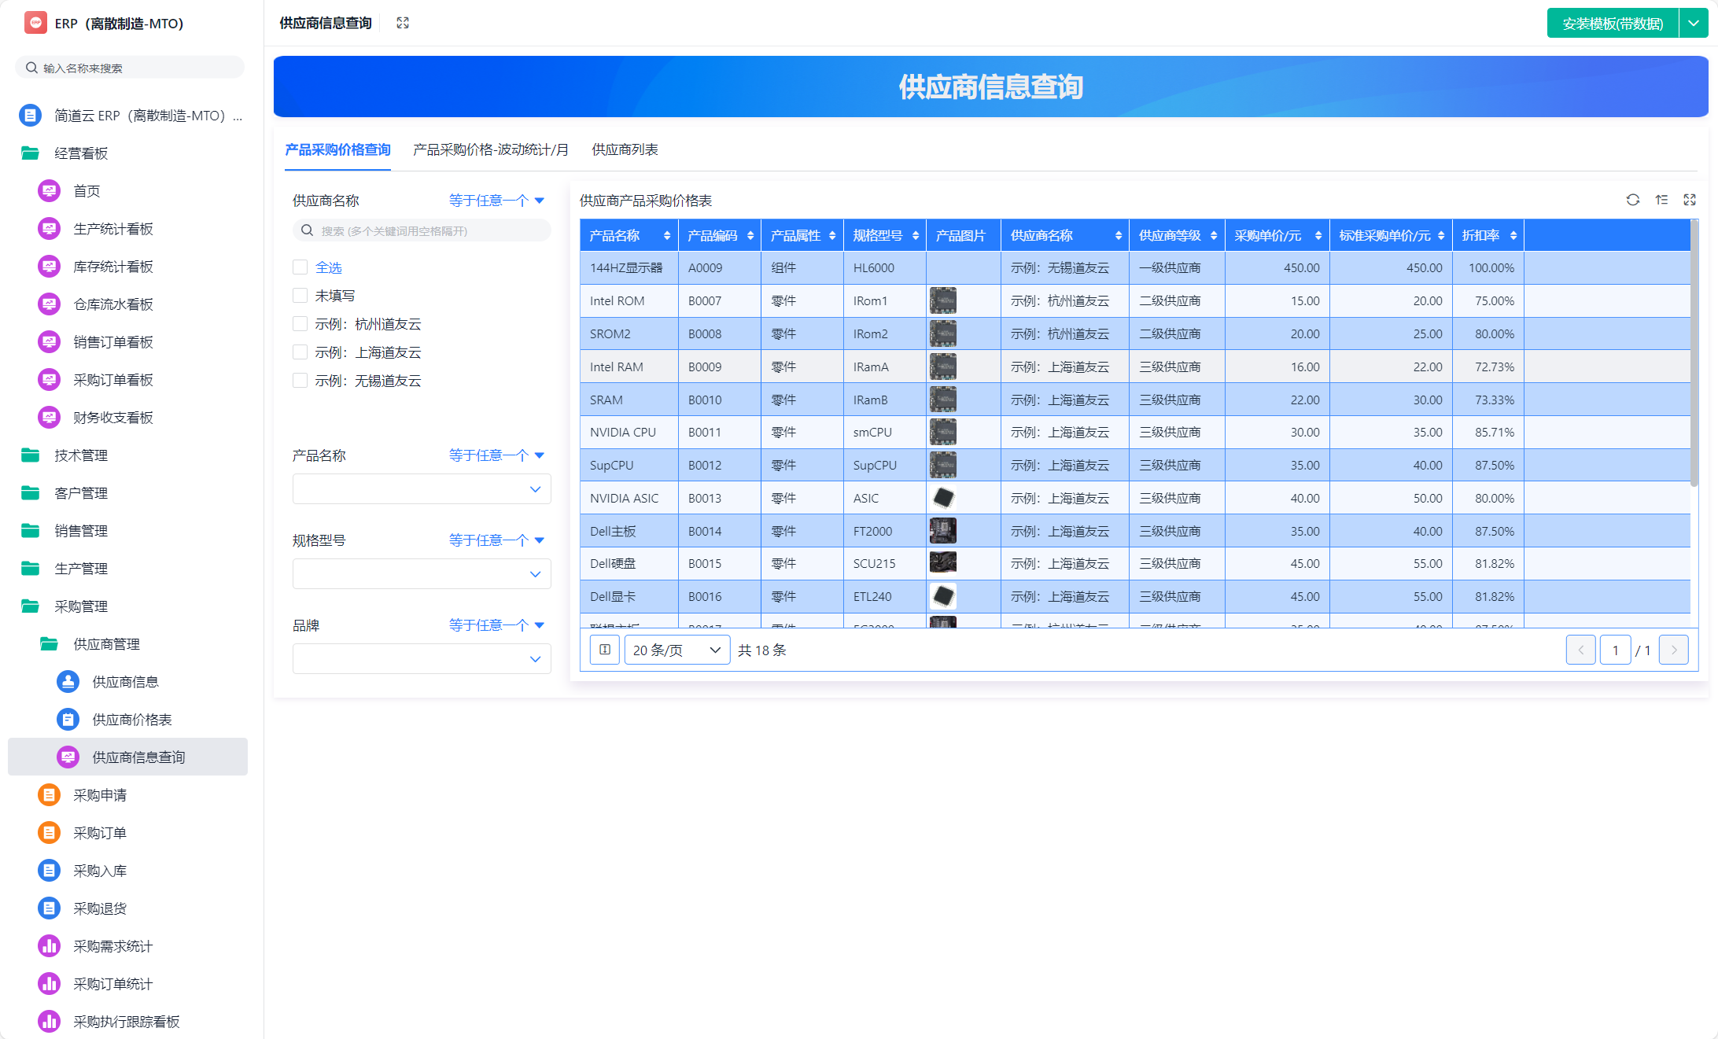Open 供应商信息 from the sidebar
The height and width of the screenshot is (1039, 1718).
(125, 681)
